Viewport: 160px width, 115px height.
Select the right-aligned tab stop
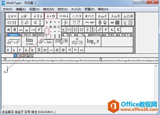click(23, 56)
